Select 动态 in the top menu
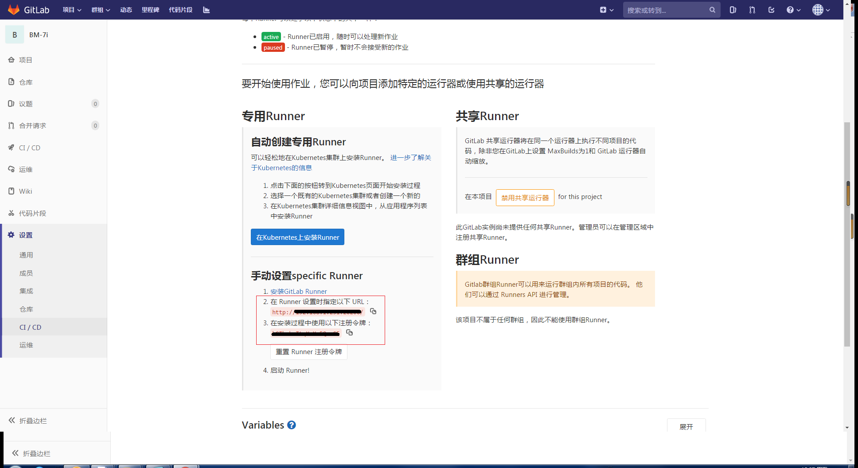This screenshot has width=858, height=468. 126,9
